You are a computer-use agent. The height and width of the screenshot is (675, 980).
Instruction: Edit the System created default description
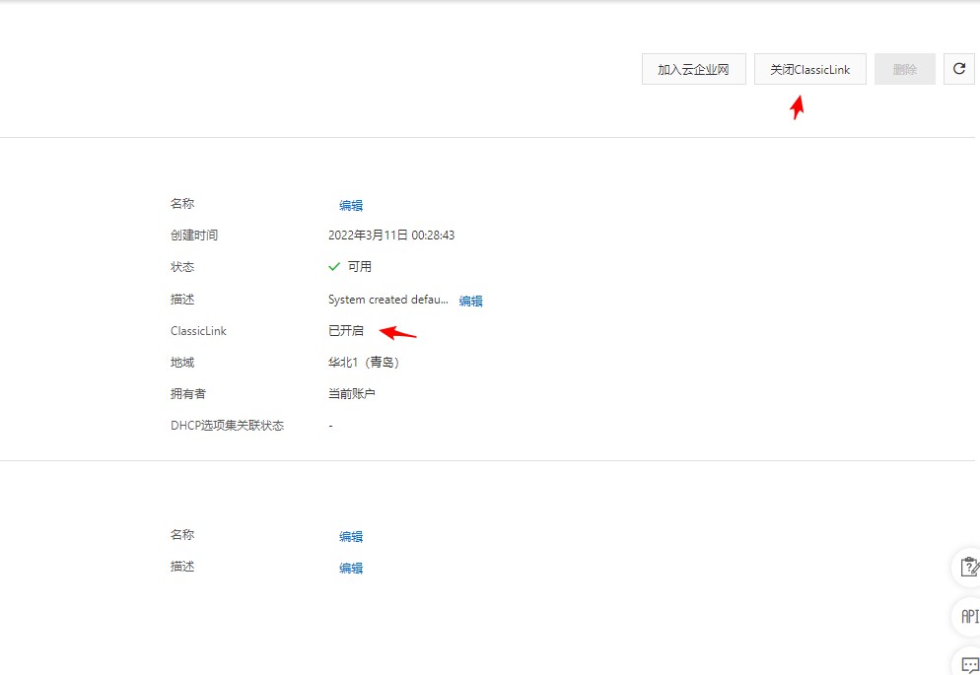pos(470,301)
